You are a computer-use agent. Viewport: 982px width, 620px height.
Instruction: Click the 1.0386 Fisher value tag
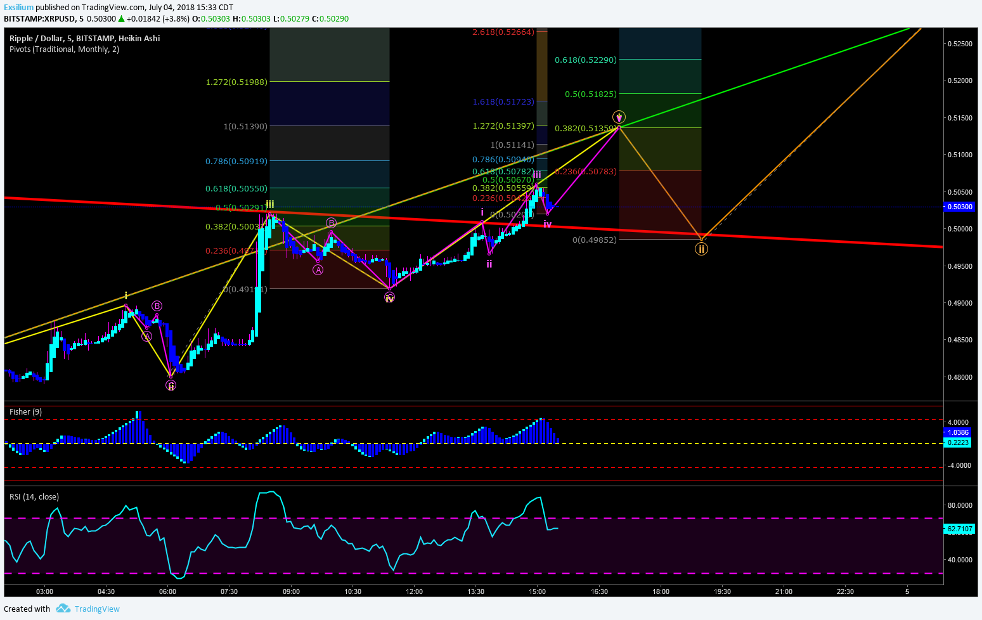pyautogui.click(x=957, y=432)
